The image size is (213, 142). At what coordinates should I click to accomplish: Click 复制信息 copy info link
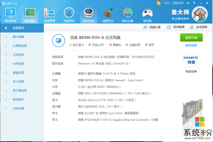(x=191, y=45)
